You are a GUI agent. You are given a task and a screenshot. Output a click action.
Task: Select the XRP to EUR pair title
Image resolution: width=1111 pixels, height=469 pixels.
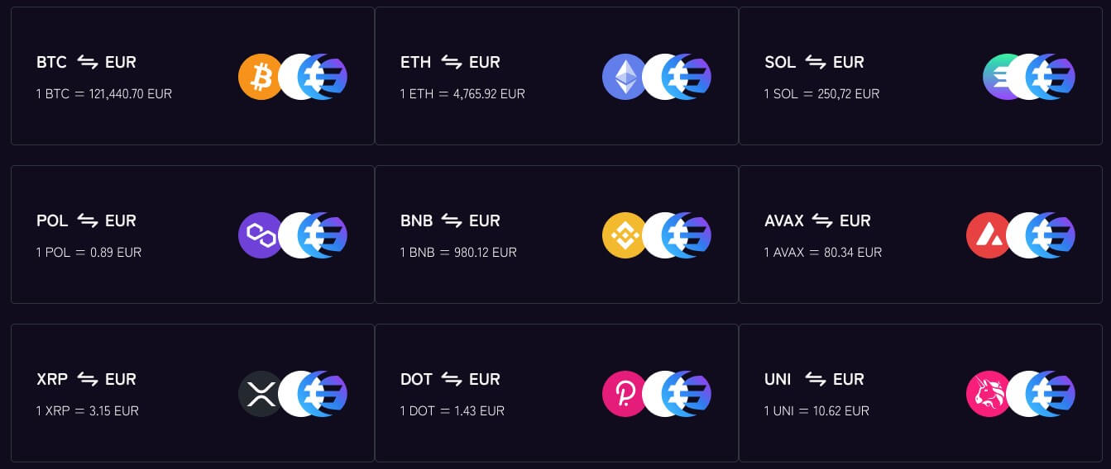pyautogui.click(x=86, y=379)
